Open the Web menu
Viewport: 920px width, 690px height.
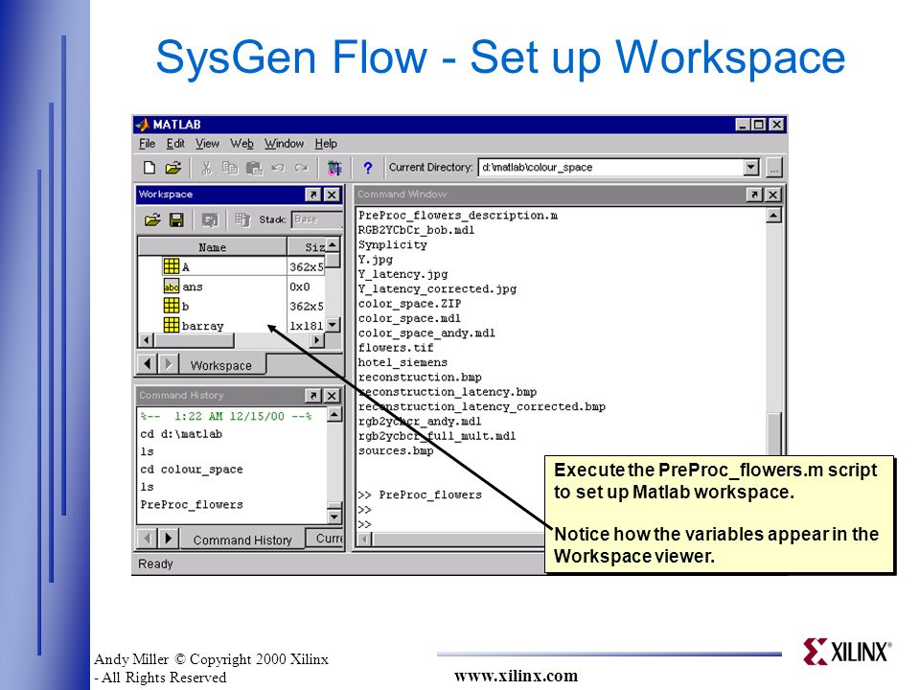click(241, 144)
